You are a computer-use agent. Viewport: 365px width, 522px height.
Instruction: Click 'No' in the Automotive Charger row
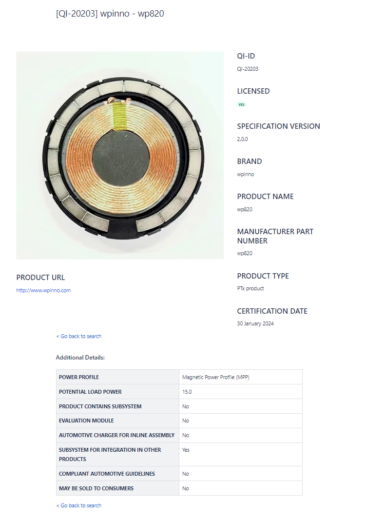click(x=186, y=436)
